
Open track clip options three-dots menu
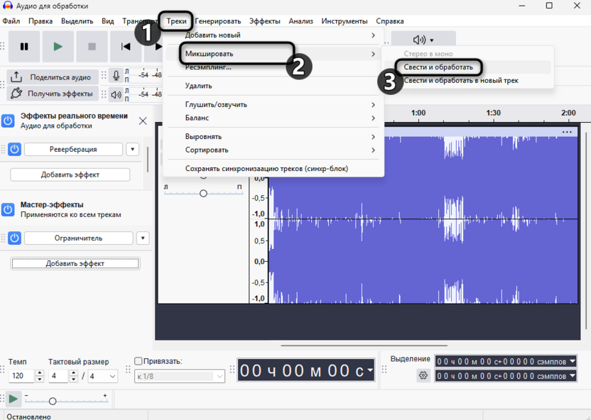[x=567, y=132]
